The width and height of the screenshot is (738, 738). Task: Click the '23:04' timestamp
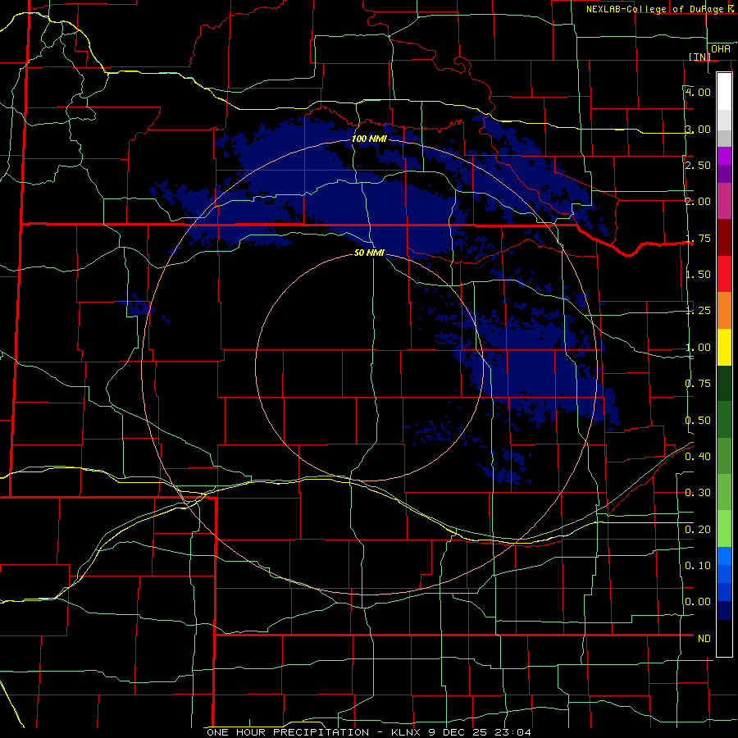tap(512, 732)
